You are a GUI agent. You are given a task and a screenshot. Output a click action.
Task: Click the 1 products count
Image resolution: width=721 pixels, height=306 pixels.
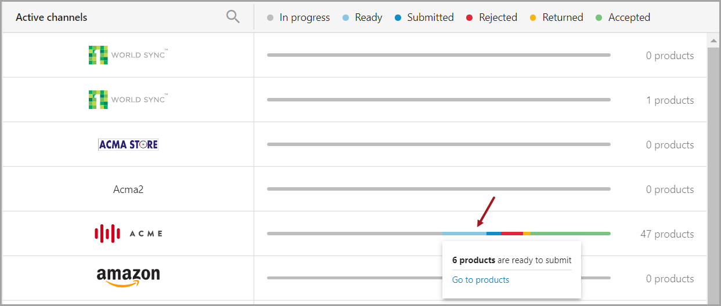tap(670, 100)
